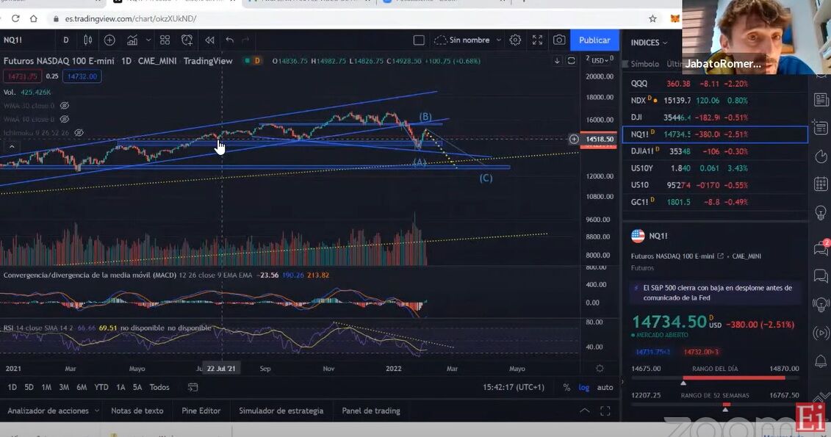This screenshot has height=437, width=831.
Task: Bookmark page with browser star
Action: (652, 18)
